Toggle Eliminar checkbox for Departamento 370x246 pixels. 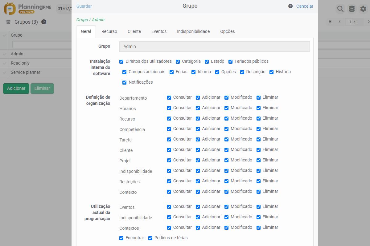pos(258,97)
